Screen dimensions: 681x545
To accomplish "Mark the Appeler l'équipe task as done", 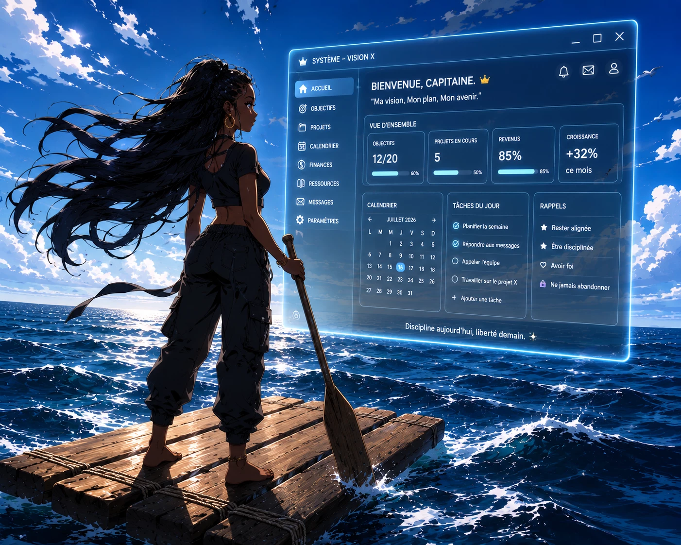I will click(x=455, y=261).
